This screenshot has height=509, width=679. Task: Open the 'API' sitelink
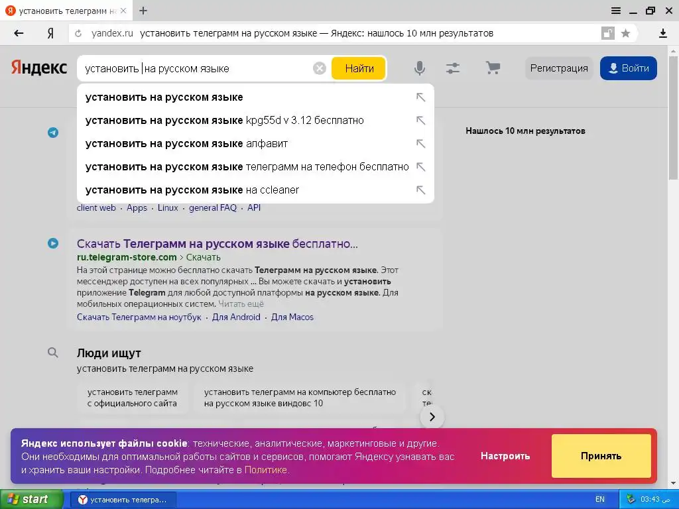254,207
